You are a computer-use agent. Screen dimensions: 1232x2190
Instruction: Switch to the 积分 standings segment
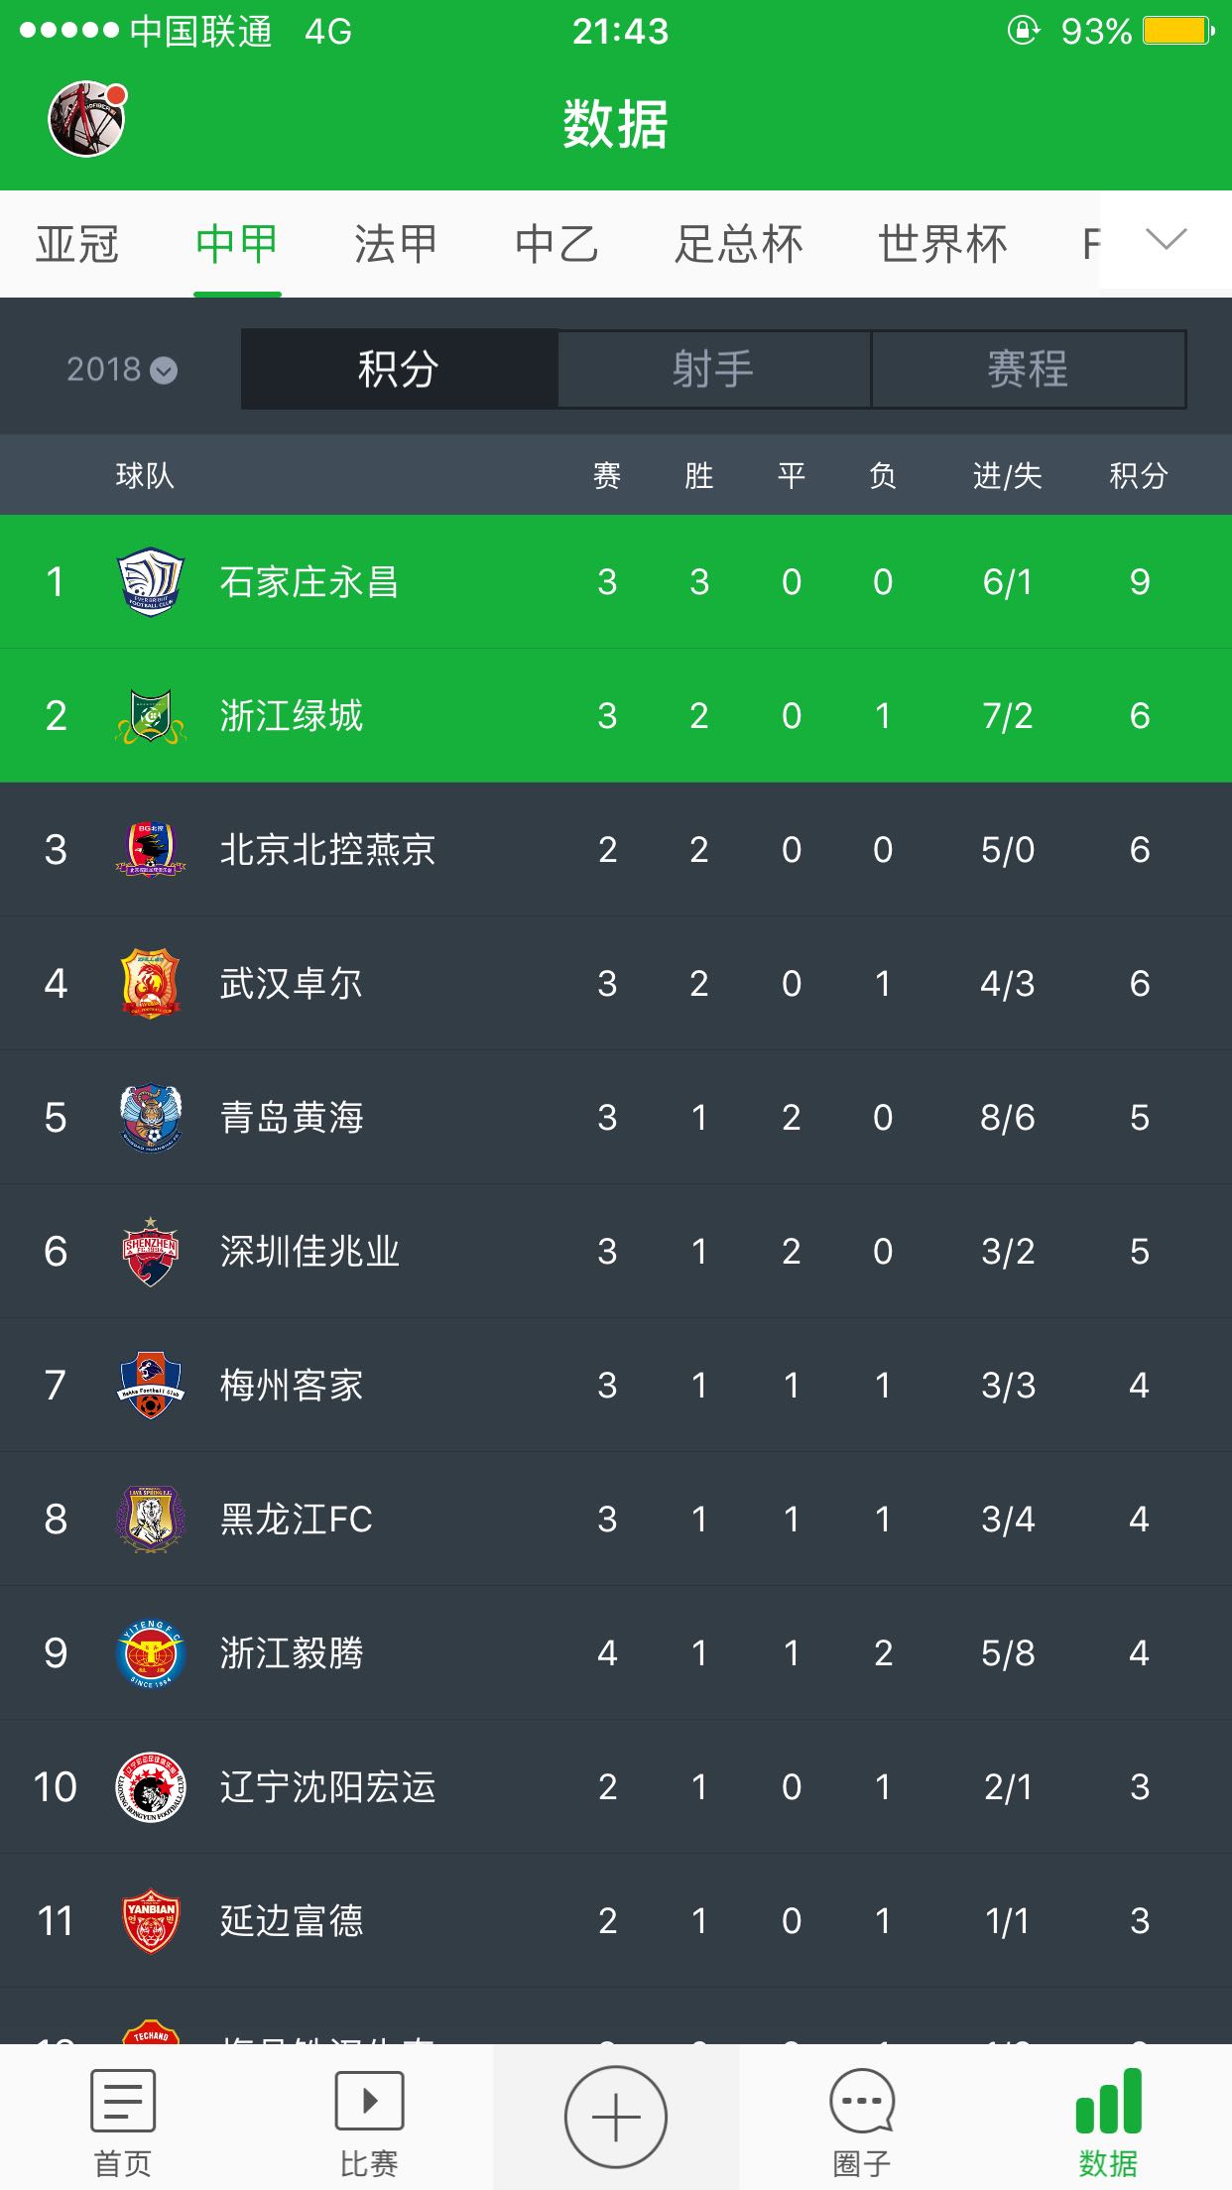pos(399,370)
